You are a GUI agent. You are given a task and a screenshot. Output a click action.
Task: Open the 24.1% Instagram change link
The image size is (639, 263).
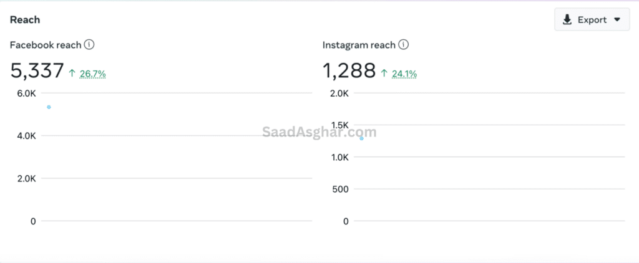click(404, 74)
